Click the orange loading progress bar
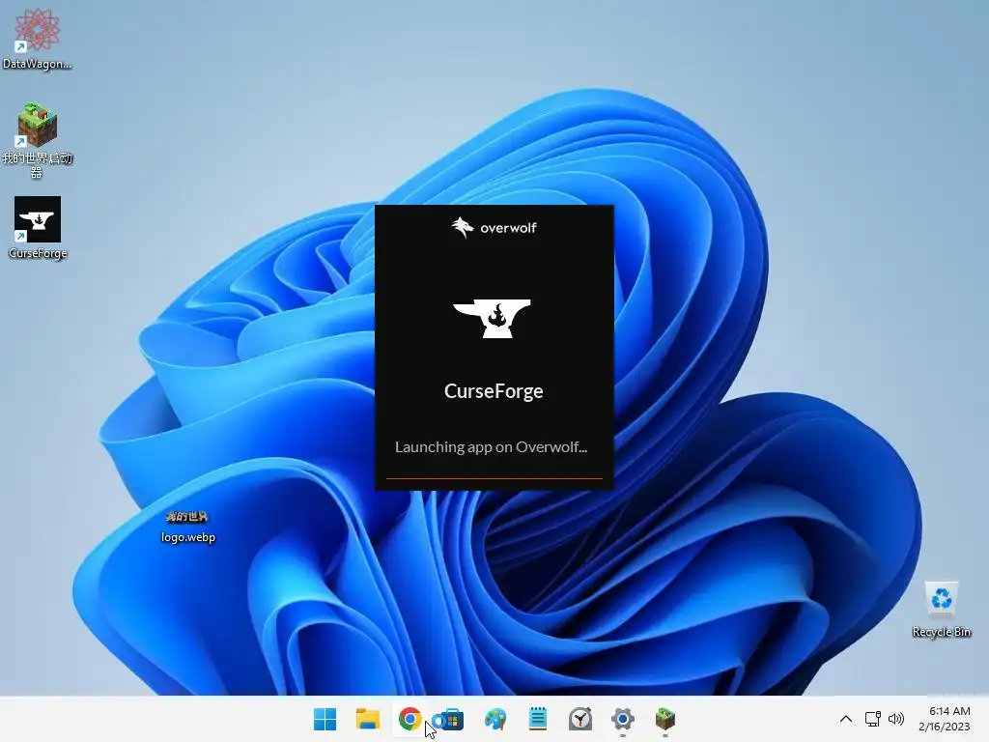 494,478
